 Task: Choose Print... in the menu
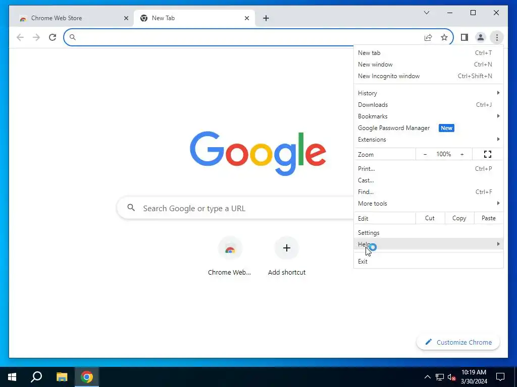tap(428, 168)
